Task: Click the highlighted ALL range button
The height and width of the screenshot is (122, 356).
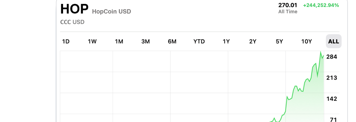Action: point(333,41)
